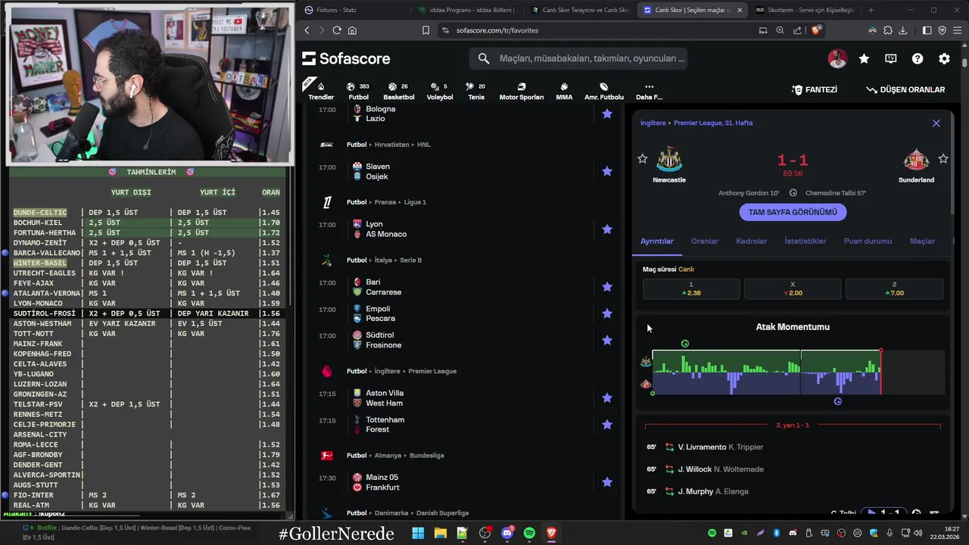Switch to the Oranlar tab
This screenshot has width=969, height=545.
(x=705, y=241)
